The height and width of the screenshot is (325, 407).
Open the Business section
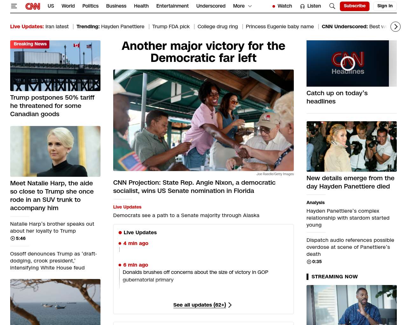pyautogui.click(x=116, y=6)
